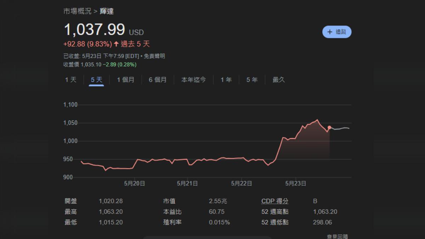Choose the 1 年 range tab
425x239 pixels.
click(226, 80)
